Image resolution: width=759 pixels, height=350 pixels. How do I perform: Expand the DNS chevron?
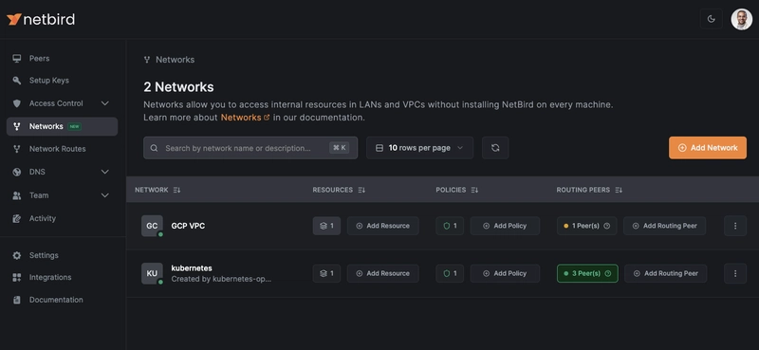pos(105,172)
